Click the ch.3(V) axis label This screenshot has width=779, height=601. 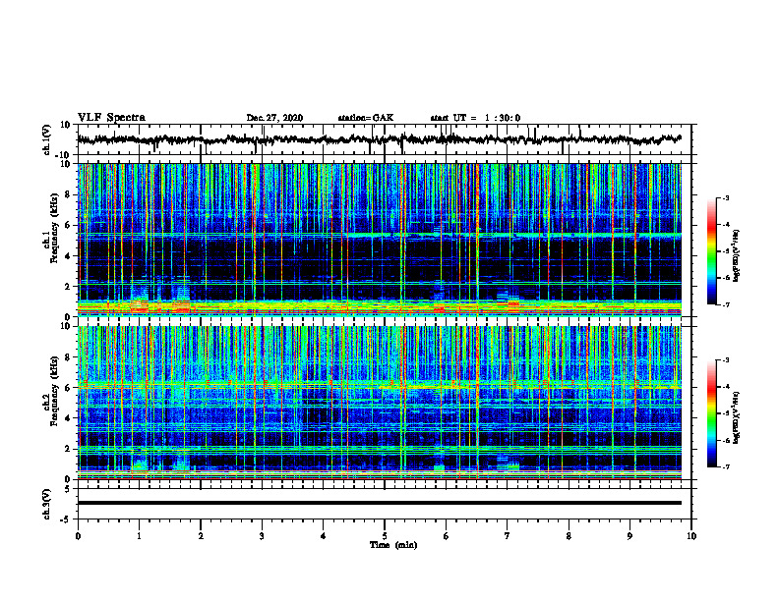point(47,504)
